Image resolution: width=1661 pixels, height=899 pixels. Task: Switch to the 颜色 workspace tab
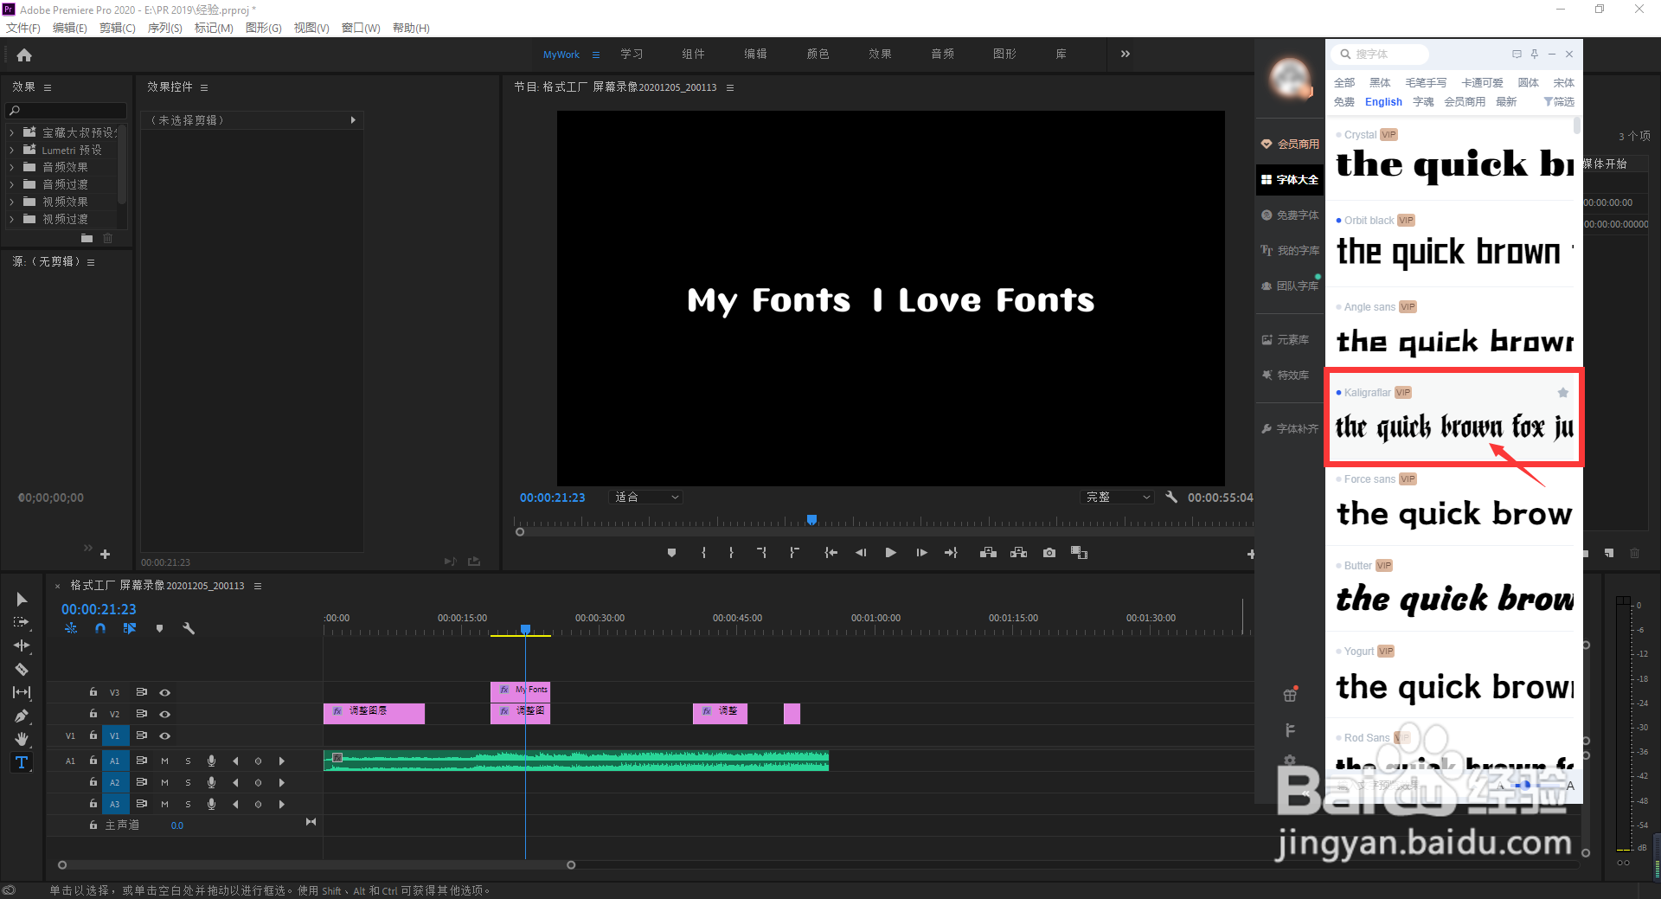(x=818, y=54)
